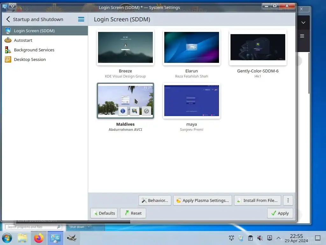Screen dimensions: 326x245
Task: Click the Background Services traffic-light icon
Action: pos(8,50)
